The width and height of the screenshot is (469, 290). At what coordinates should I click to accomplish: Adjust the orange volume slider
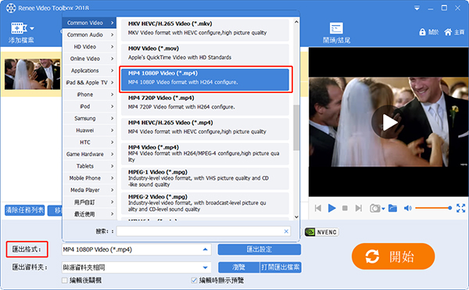[x=433, y=208]
